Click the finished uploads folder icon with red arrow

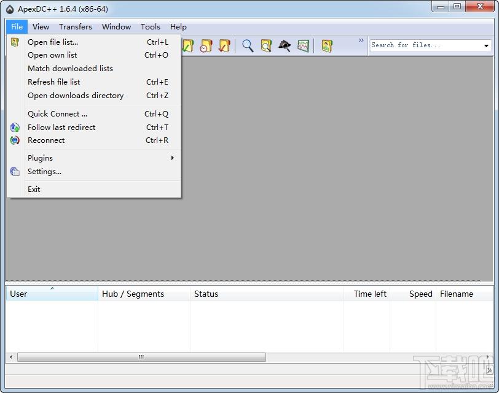[x=225, y=46]
